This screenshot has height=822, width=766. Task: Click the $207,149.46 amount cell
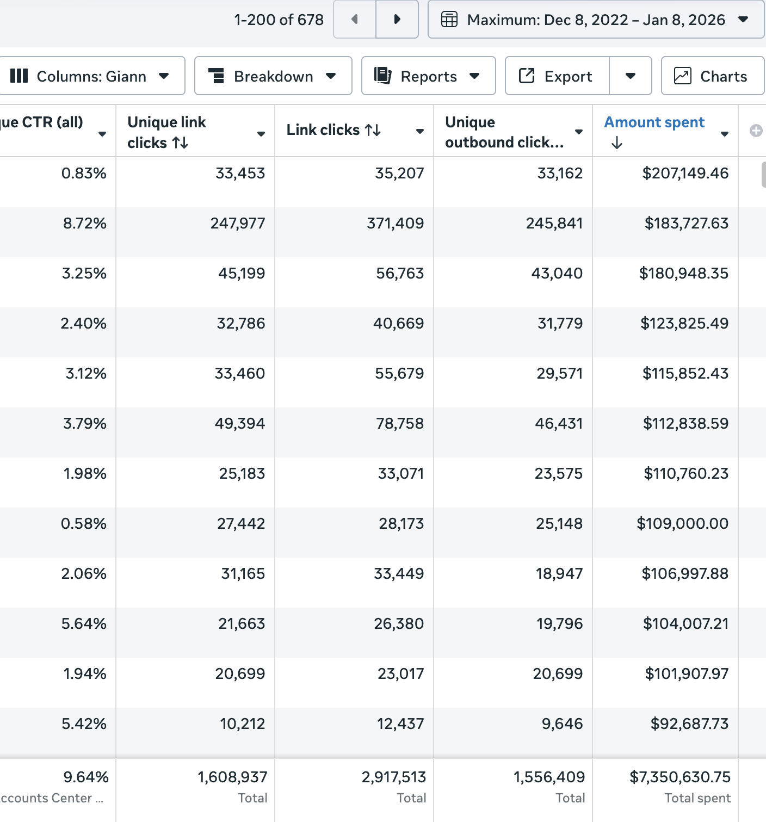point(685,174)
